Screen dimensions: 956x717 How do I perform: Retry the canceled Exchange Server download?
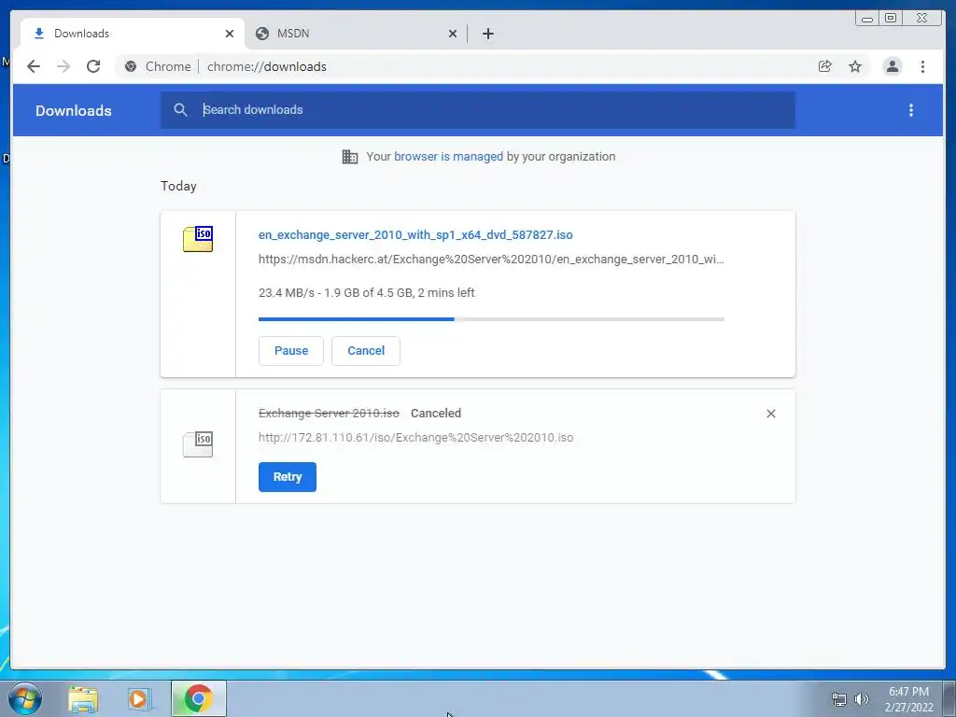click(288, 477)
